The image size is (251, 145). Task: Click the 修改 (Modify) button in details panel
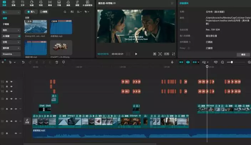tap(243, 55)
